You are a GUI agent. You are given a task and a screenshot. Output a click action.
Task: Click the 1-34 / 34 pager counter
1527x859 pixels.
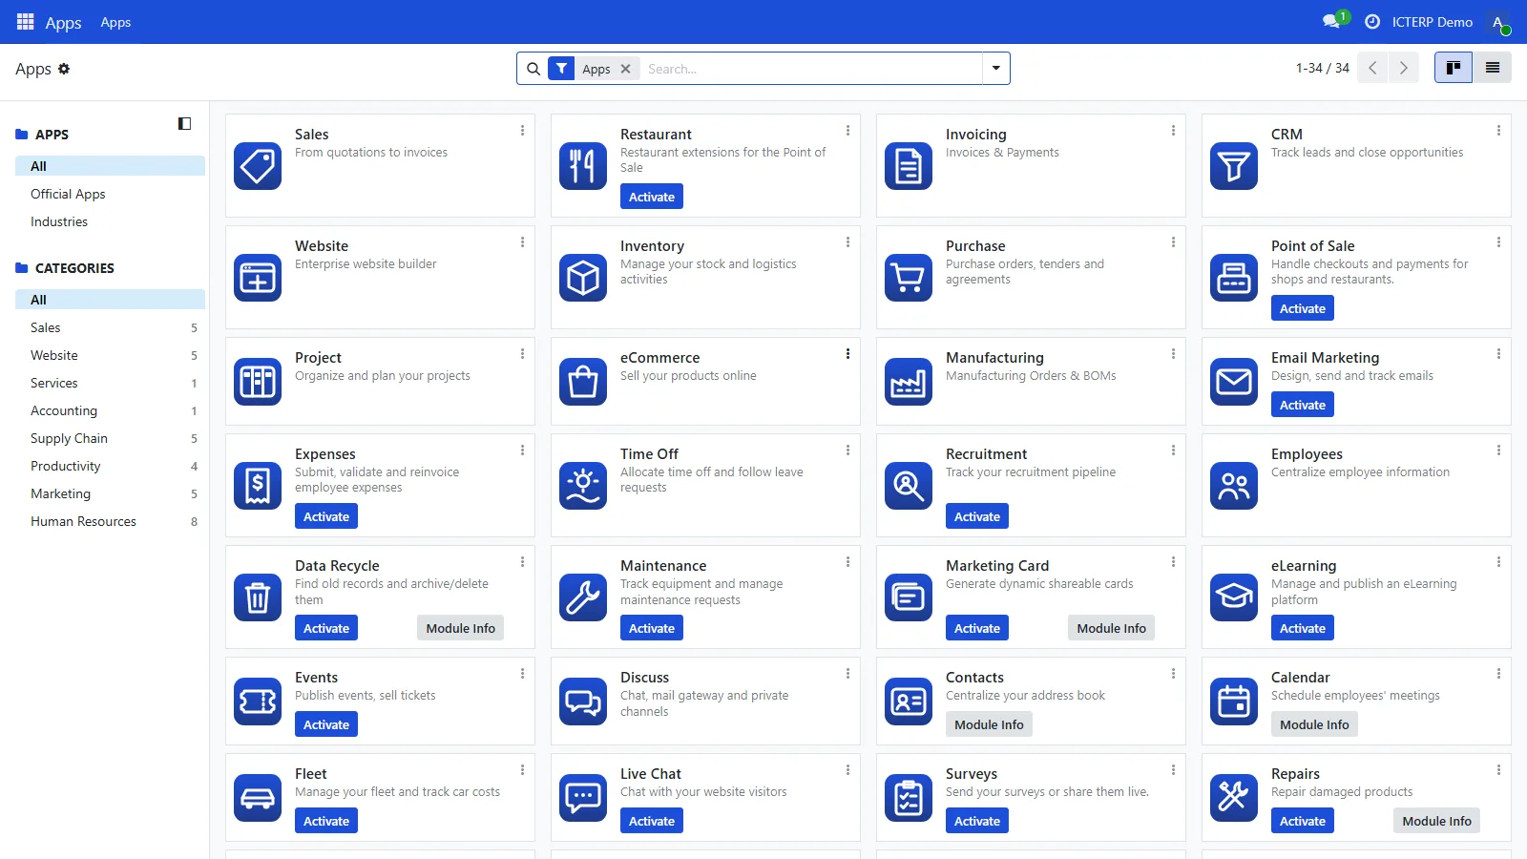click(1322, 68)
